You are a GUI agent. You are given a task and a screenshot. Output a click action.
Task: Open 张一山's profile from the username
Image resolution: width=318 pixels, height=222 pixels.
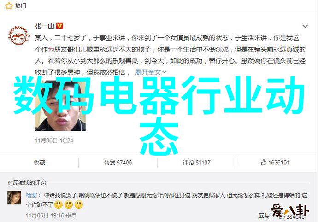[44, 26]
